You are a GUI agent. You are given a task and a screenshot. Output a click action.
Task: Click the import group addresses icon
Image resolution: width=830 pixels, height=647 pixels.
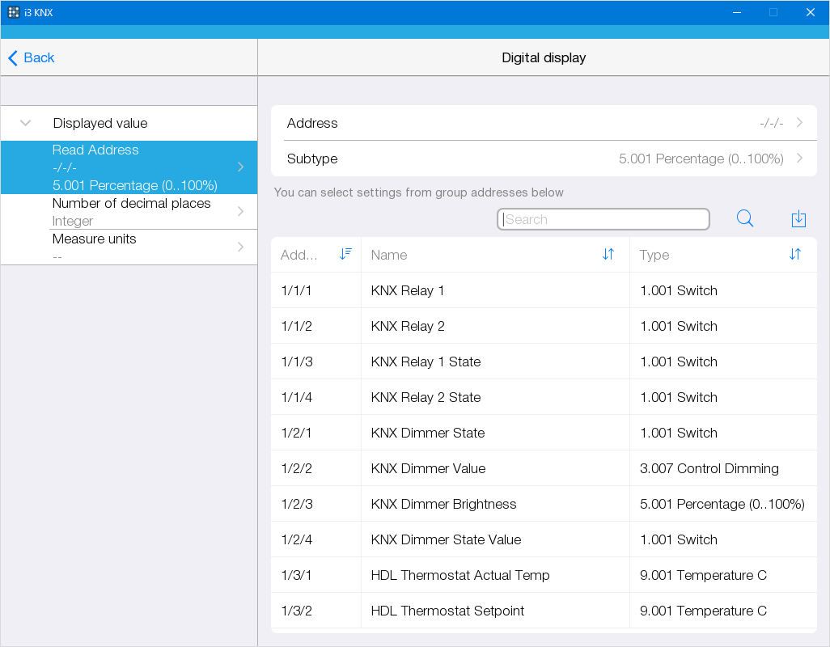pos(798,218)
